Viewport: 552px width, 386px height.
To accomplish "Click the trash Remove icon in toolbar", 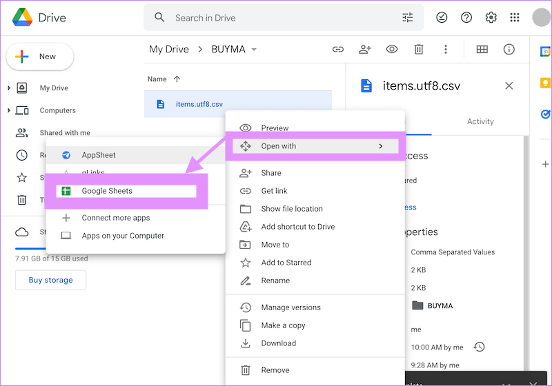I will tap(418, 50).
